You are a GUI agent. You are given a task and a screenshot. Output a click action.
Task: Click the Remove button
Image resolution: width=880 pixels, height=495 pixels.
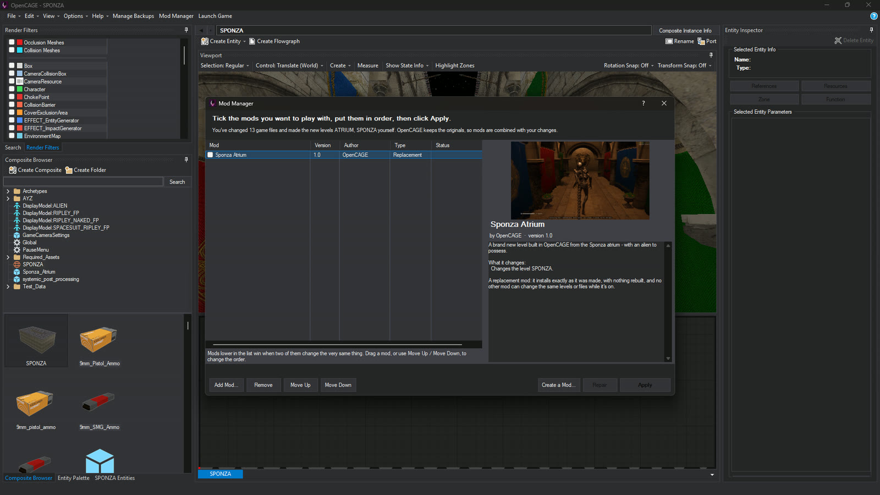pos(263,385)
